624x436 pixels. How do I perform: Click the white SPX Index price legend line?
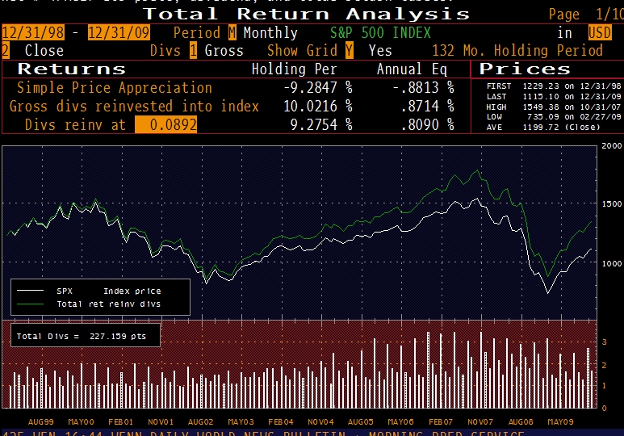click(30, 291)
